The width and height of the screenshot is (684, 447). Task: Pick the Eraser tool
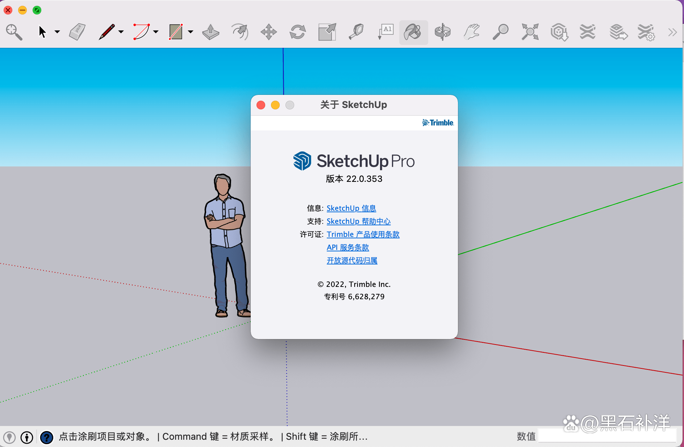pyautogui.click(x=77, y=32)
